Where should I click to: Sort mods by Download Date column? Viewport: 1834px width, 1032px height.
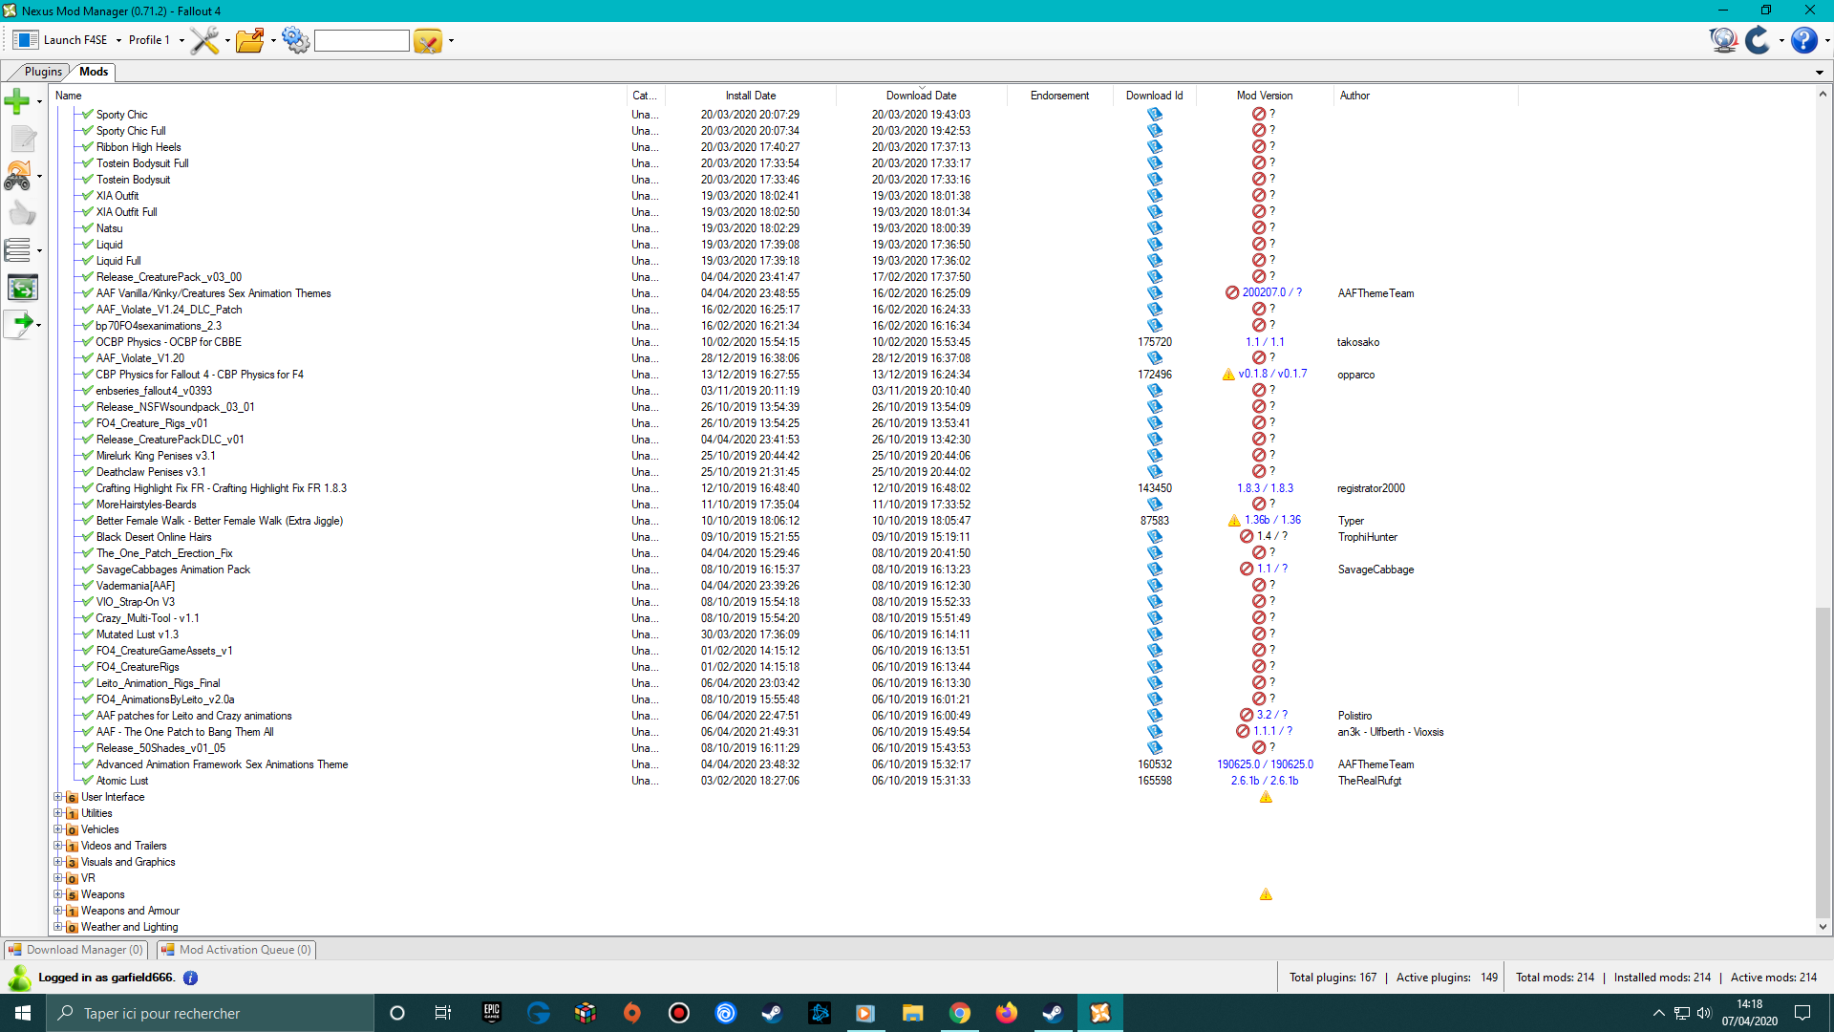pyautogui.click(x=921, y=96)
